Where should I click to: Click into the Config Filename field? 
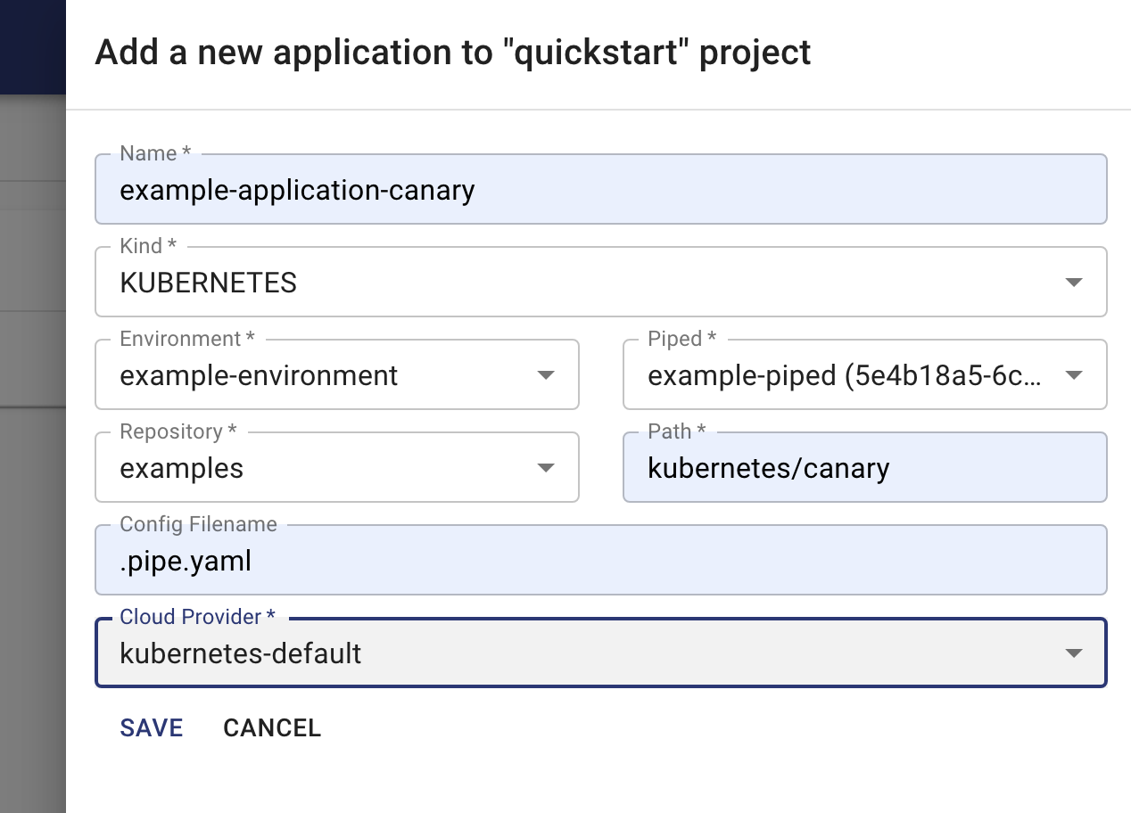pyautogui.click(x=599, y=561)
